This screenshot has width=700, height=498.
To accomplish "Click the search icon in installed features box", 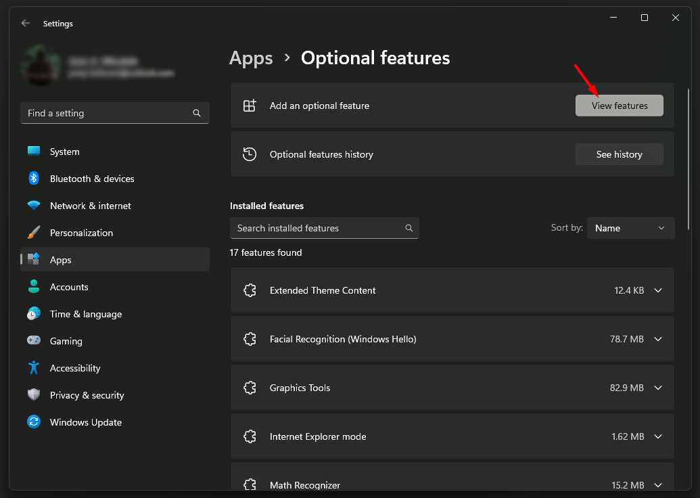I will (x=409, y=228).
